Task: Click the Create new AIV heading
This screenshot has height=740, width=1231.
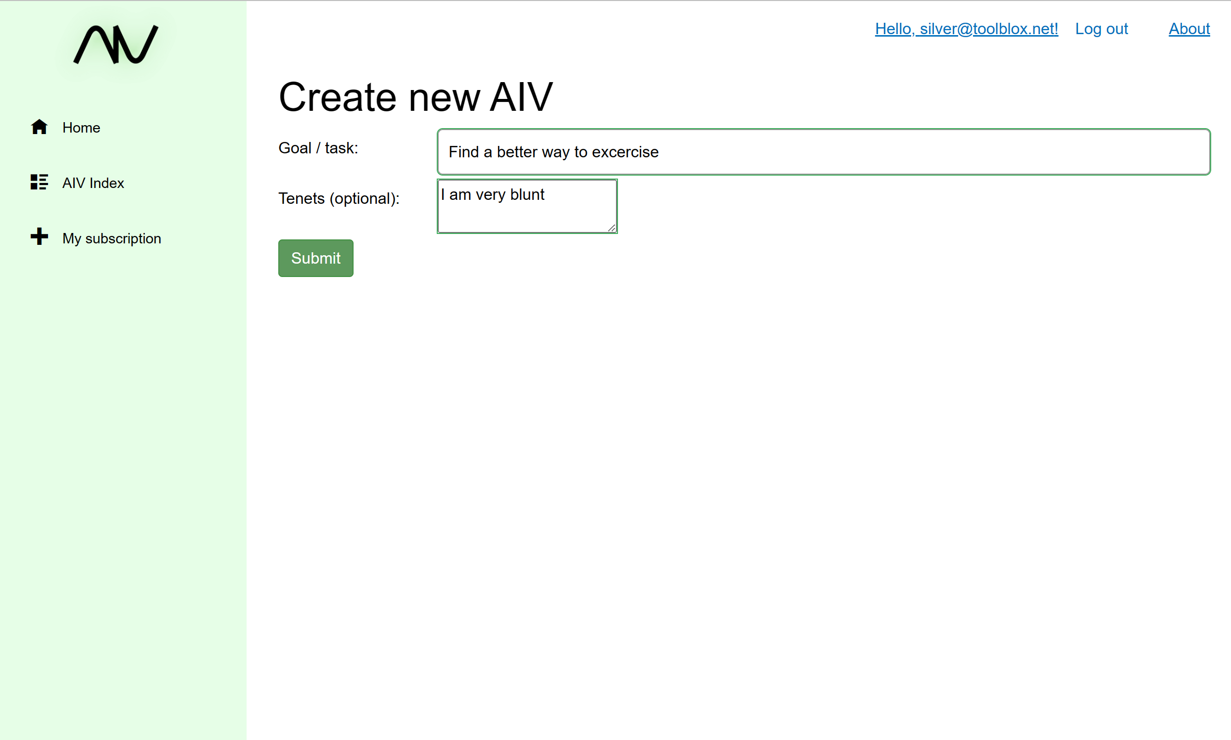Action: pos(415,97)
